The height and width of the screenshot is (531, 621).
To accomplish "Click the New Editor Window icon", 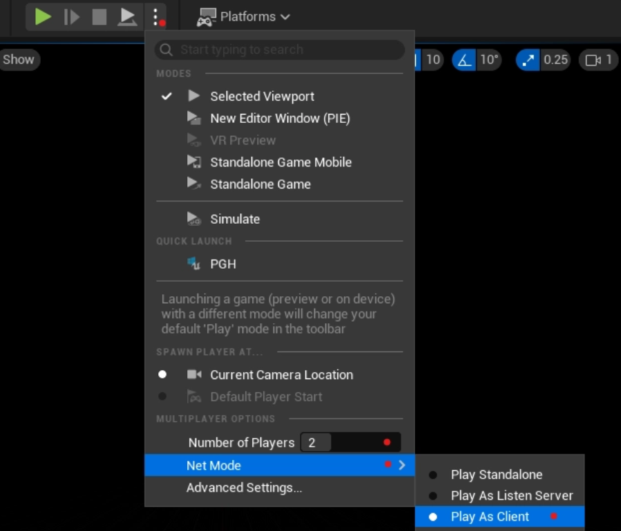I will (193, 118).
